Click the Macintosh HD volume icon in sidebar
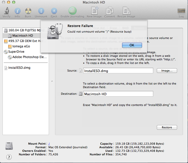 pyautogui.click(x=10, y=36)
